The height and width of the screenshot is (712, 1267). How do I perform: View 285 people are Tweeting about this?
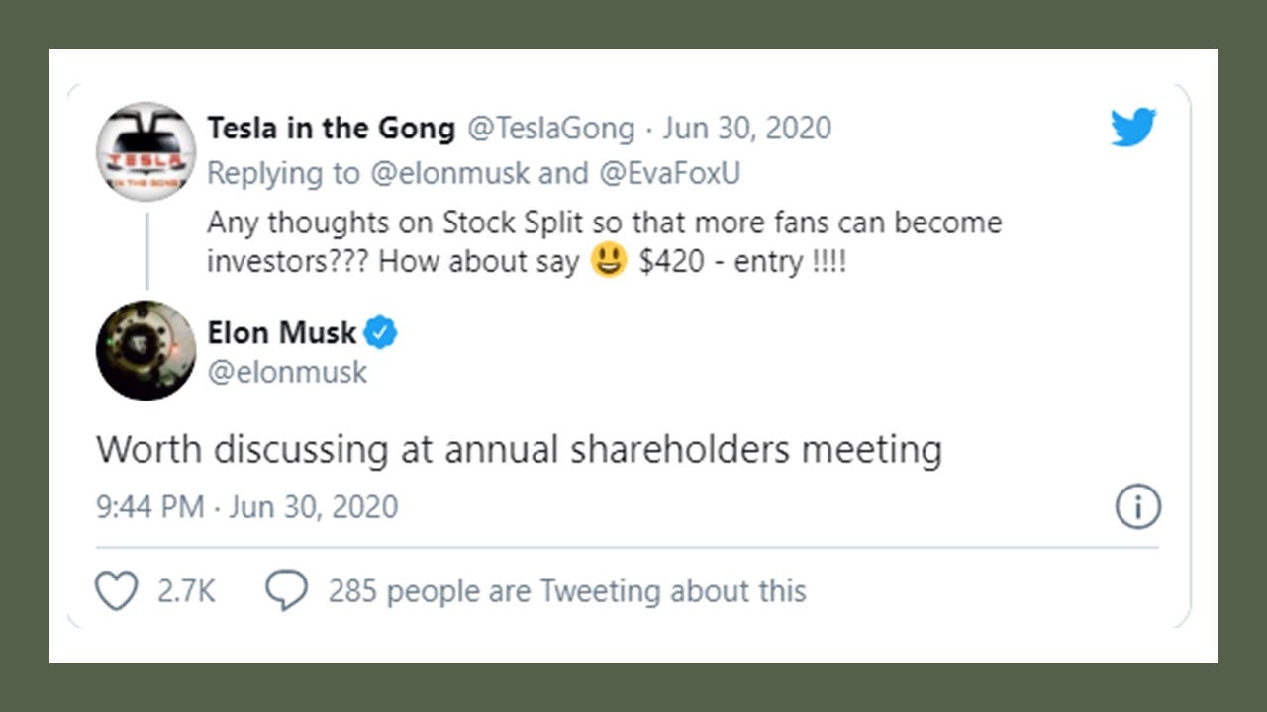[x=567, y=591]
